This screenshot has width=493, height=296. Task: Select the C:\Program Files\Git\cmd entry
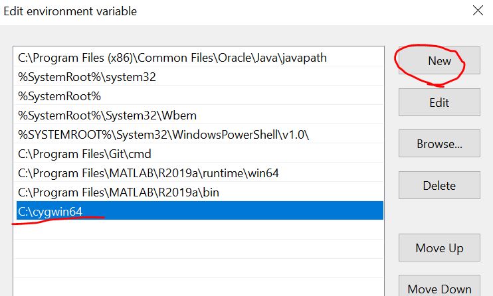pos(84,154)
